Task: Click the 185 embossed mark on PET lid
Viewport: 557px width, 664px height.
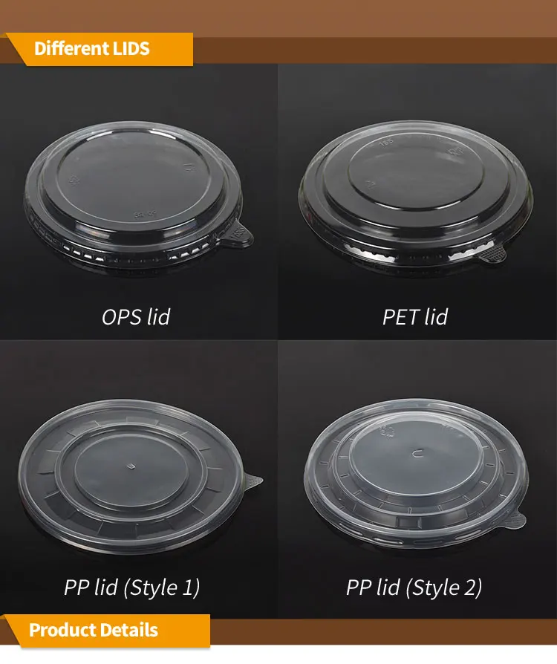Action: pos(386,142)
